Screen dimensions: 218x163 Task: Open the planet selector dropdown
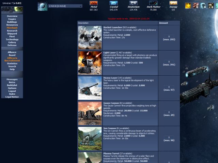65,6
